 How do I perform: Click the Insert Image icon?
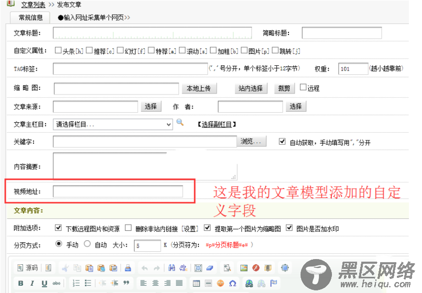244,268
